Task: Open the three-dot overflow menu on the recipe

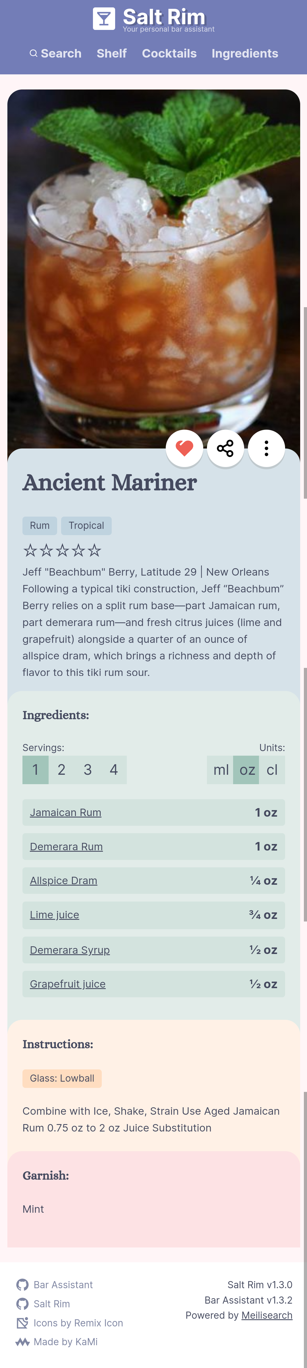Action: pos(266,449)
